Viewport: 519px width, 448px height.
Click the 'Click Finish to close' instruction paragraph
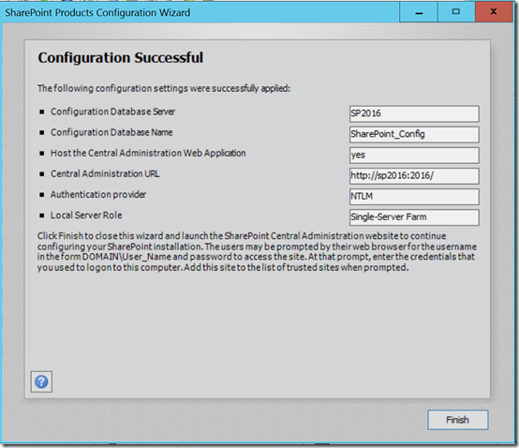[x=257, y=251]
